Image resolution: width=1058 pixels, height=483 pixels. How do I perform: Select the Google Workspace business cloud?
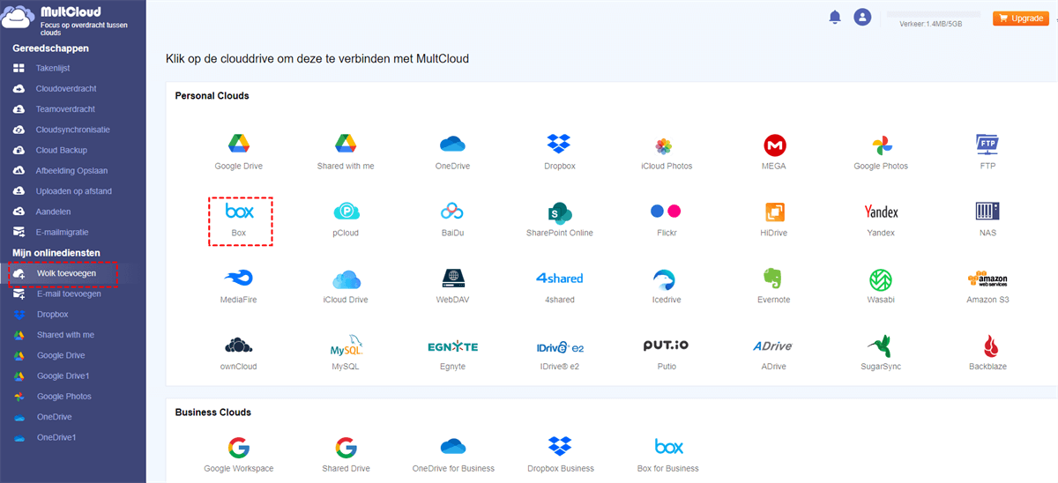tap(238, 447)
